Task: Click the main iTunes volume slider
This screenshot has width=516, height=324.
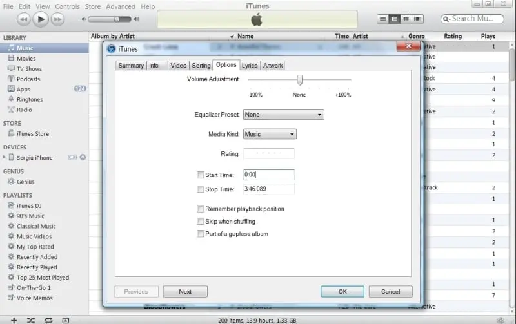Action: 110,19
